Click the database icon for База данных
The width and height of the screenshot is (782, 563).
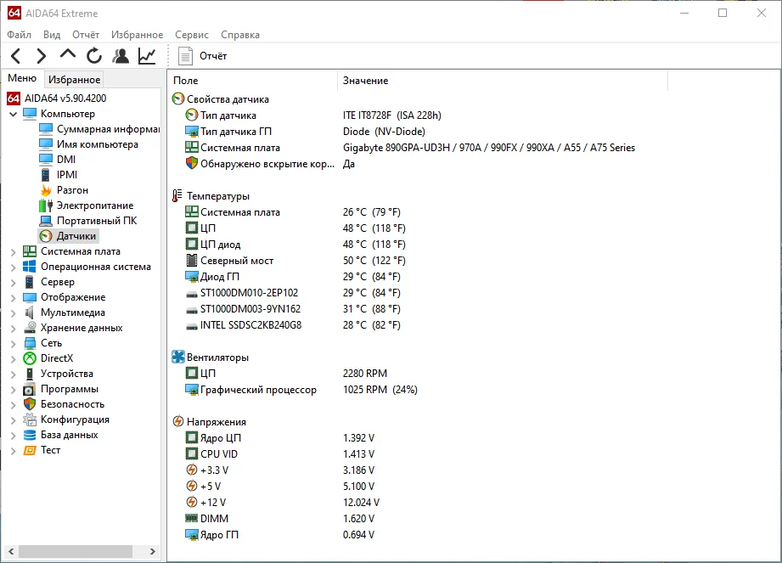30,435
